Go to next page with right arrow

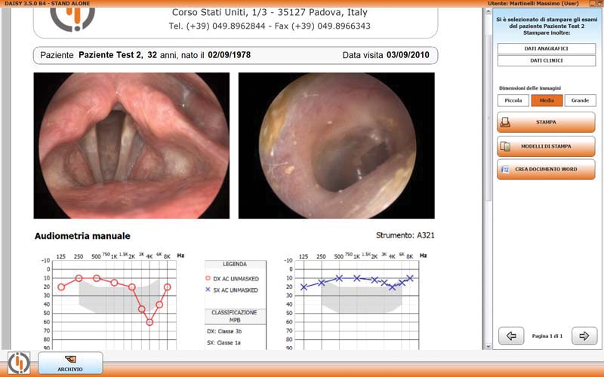(x=583, y=336)
